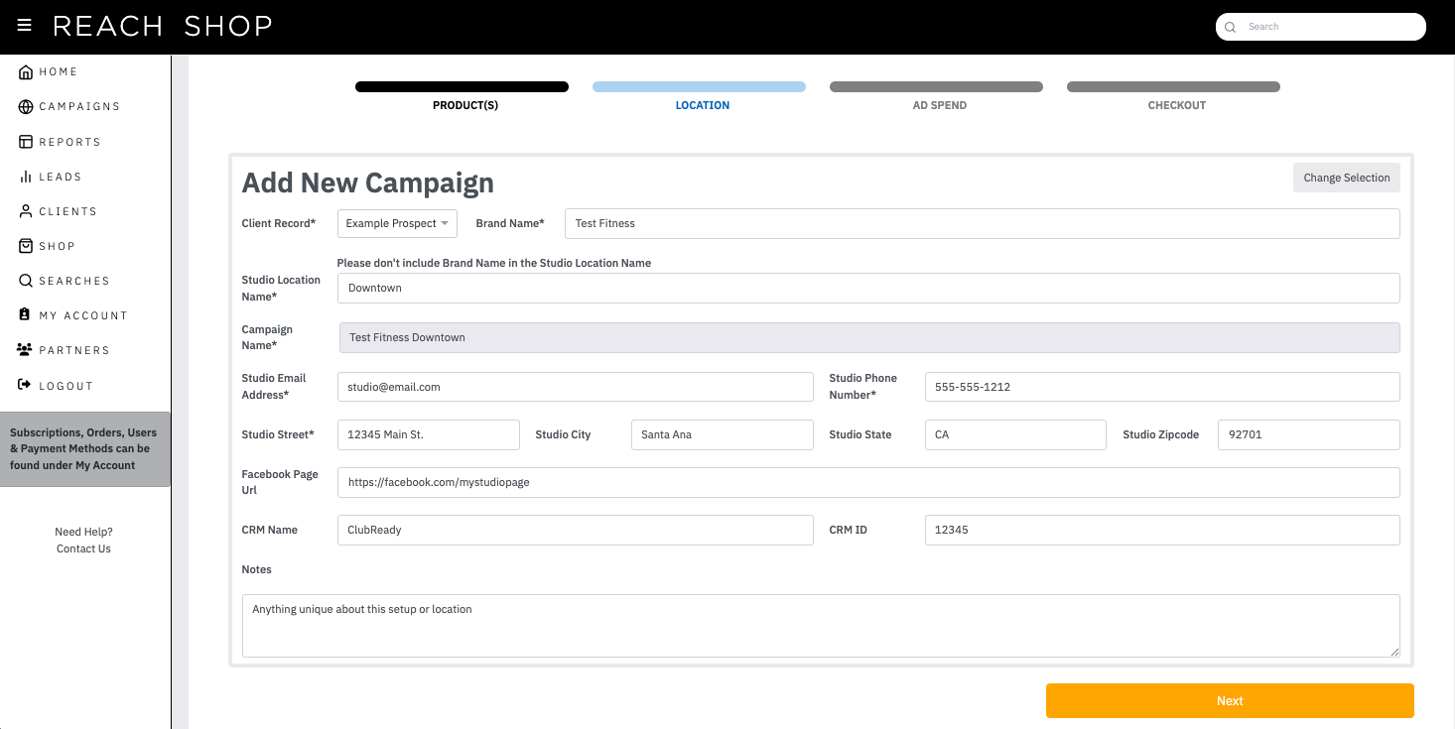This screenshot has height=729, width=1455.
Task: Open Leads using the bar chart icon
Action: [26, 177]
